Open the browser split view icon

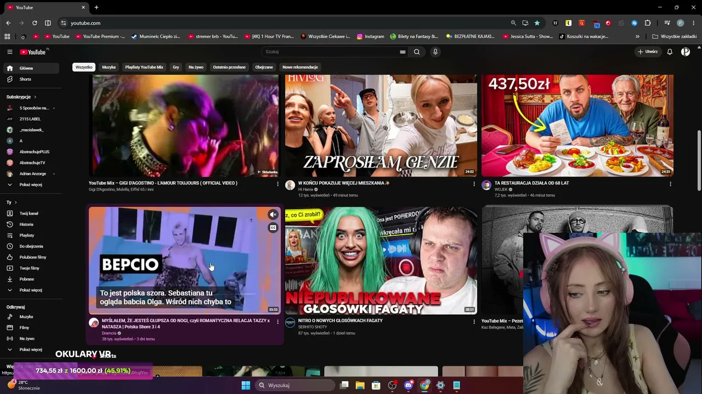(x=48, y=23)
